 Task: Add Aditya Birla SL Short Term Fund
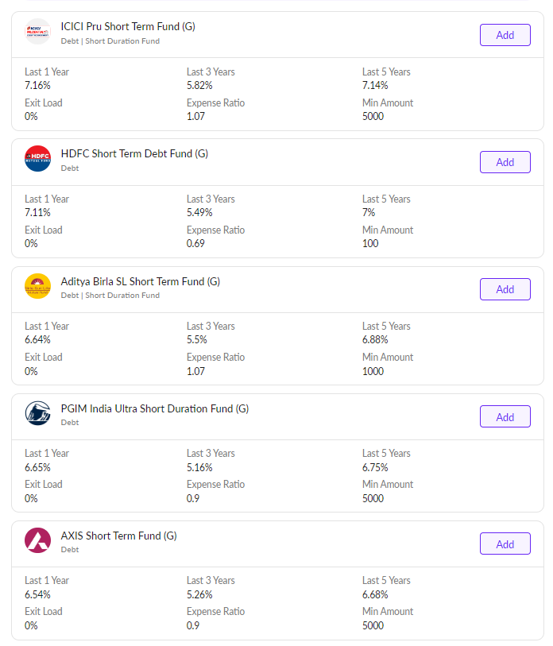click(x=505, y=289)
